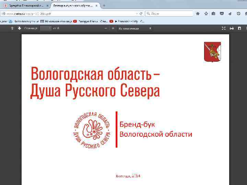Go to previous PDF page arrow
Viewport: 247px width, 185px height.
(x=12, y=28)
